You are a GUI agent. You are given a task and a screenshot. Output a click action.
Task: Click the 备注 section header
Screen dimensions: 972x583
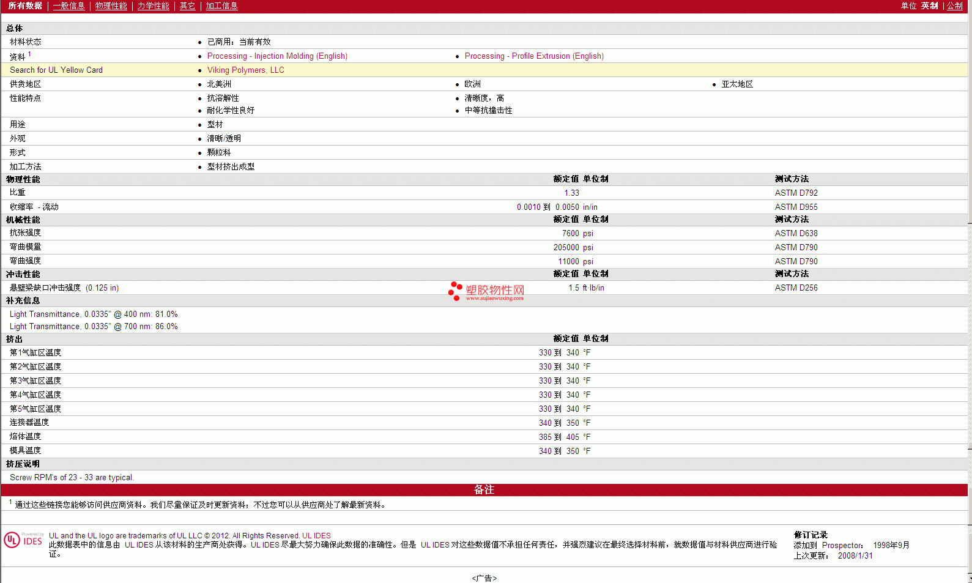click(484, 489)
